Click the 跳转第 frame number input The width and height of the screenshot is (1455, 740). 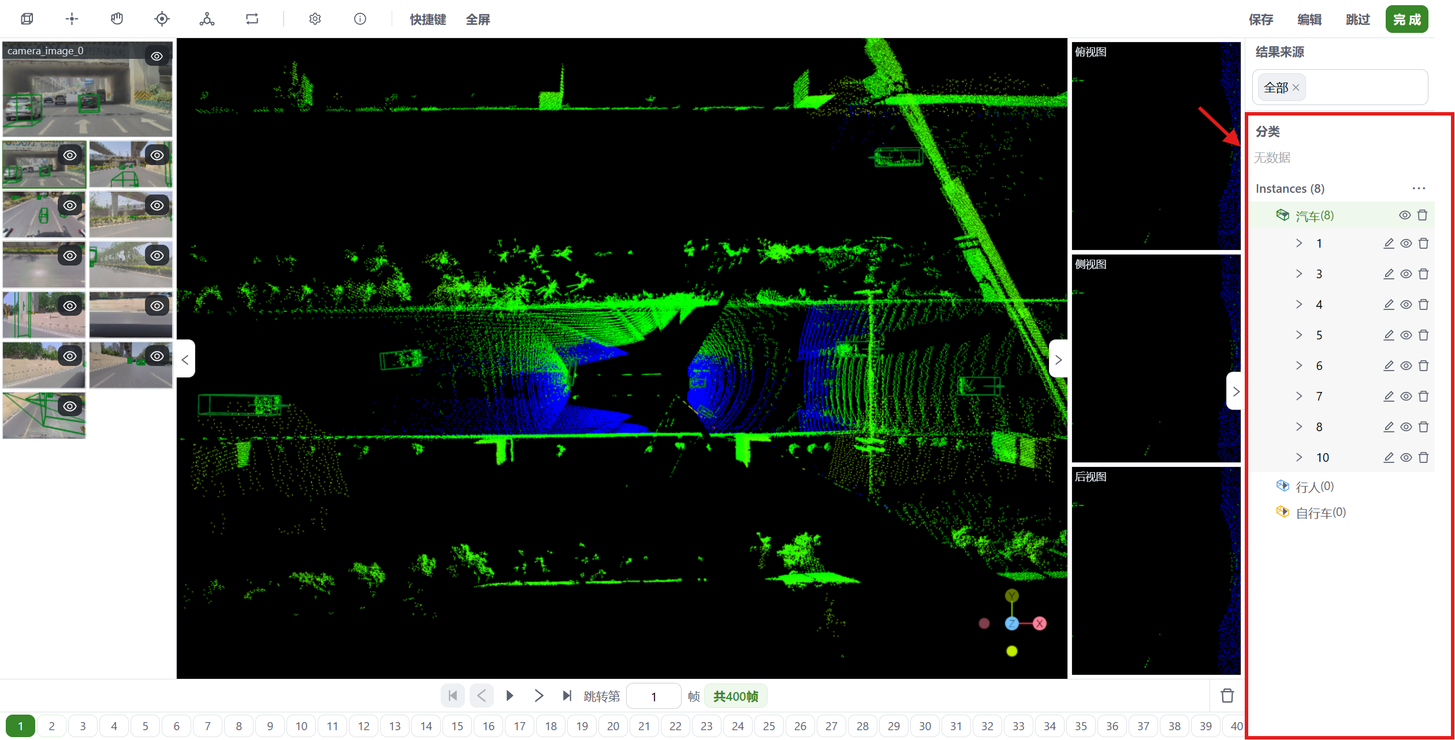(653, 696)
